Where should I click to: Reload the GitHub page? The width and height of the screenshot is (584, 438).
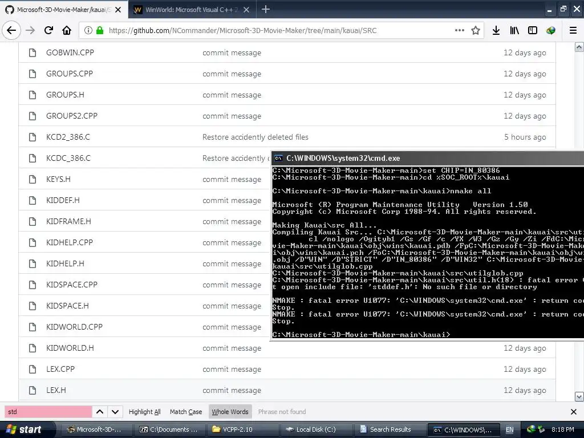coord(48,30)
